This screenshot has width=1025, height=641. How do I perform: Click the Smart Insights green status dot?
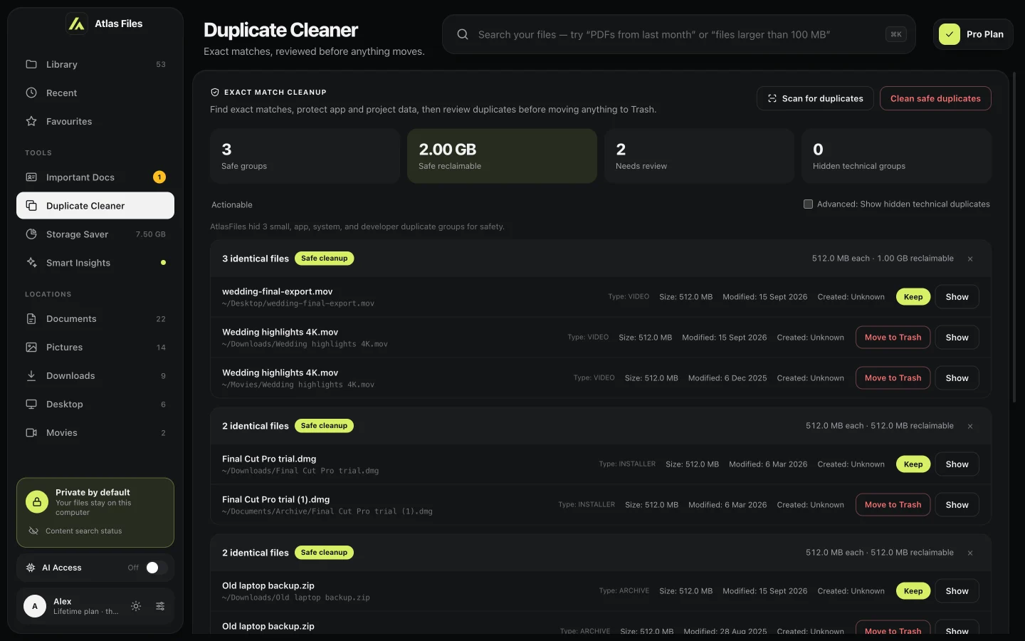(x=163, y=263)
